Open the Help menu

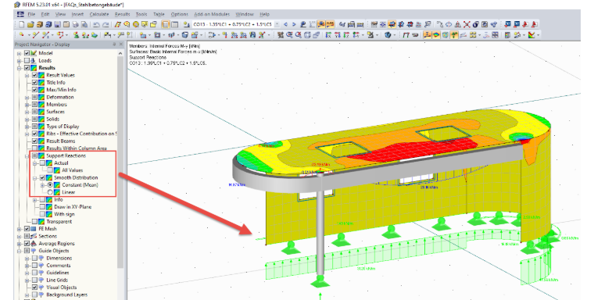pos(264,14)
